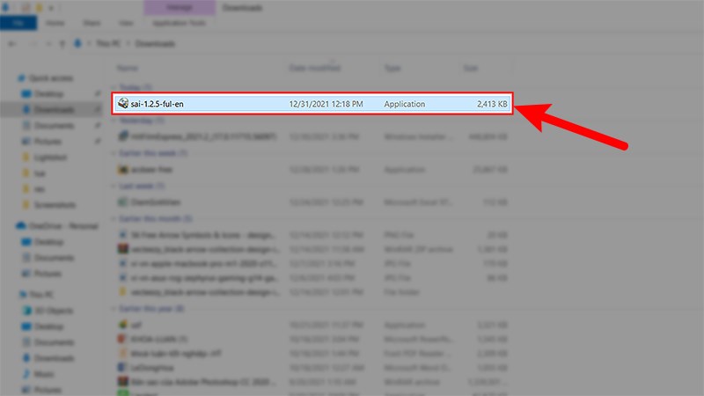Open the Lightshot folder in sidebar
This screenshot has height=396, width=704.
pos(50,158)
